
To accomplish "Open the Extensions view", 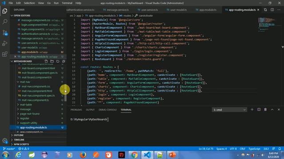I will tap(5, 54).
